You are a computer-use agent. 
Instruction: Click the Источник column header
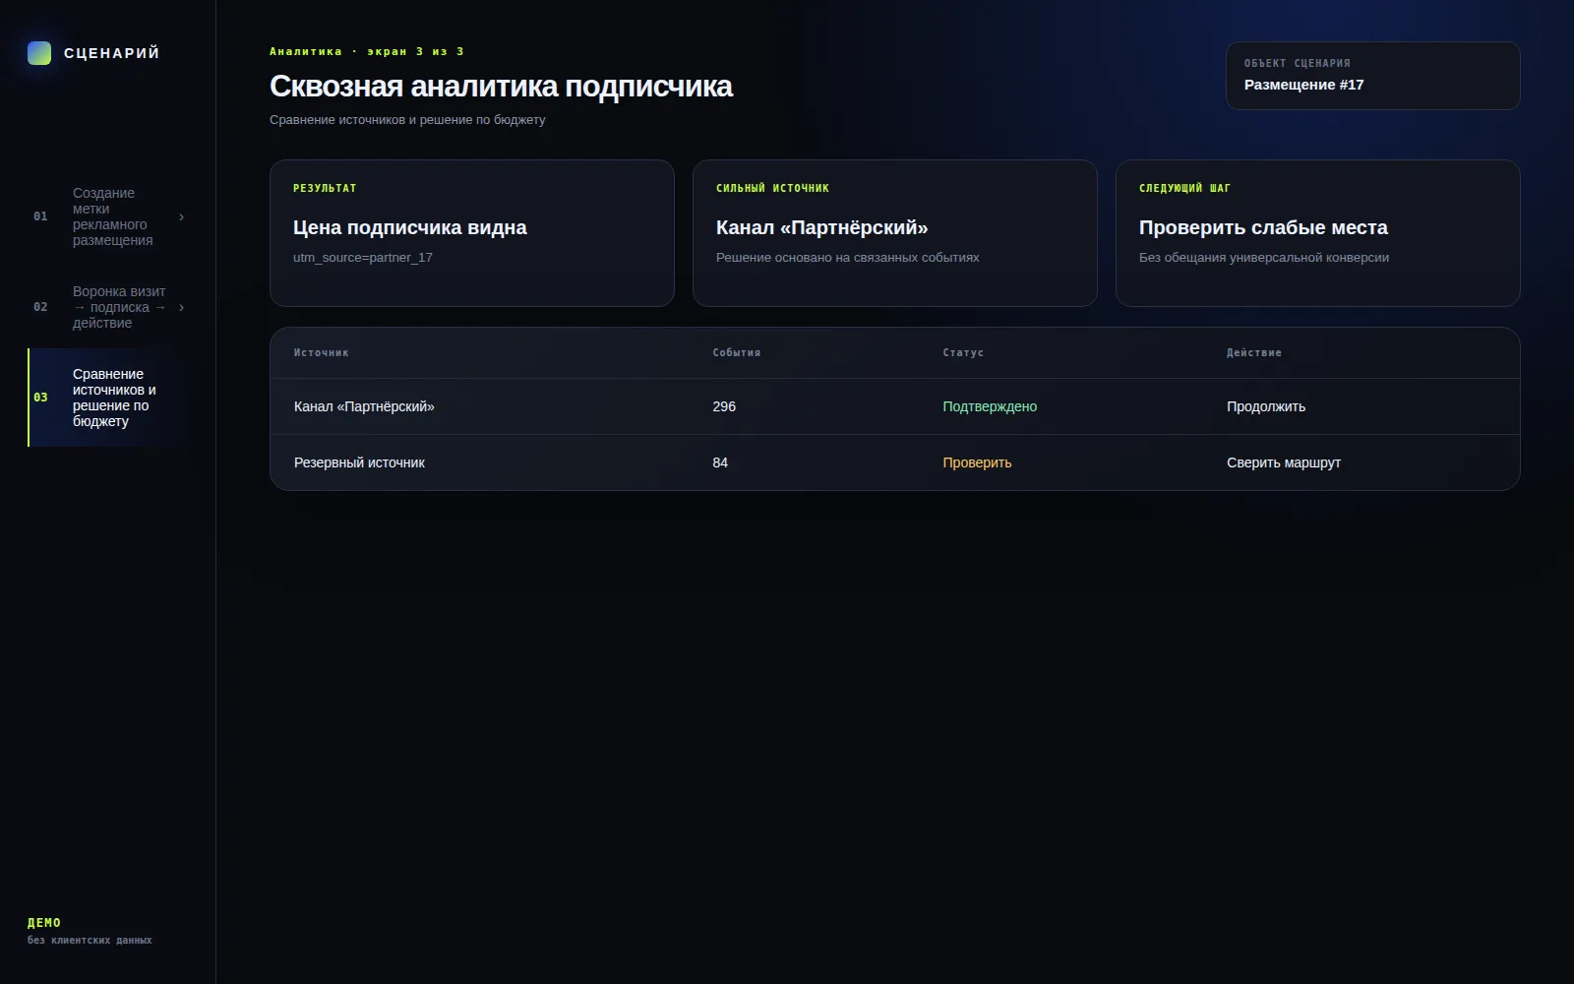click(x=321, y=352)
